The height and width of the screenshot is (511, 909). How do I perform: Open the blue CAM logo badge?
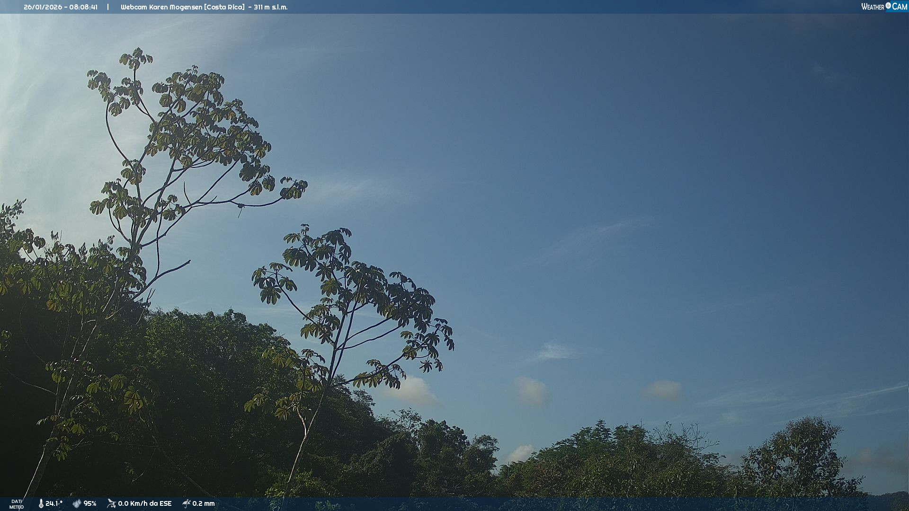coord(900,7)
